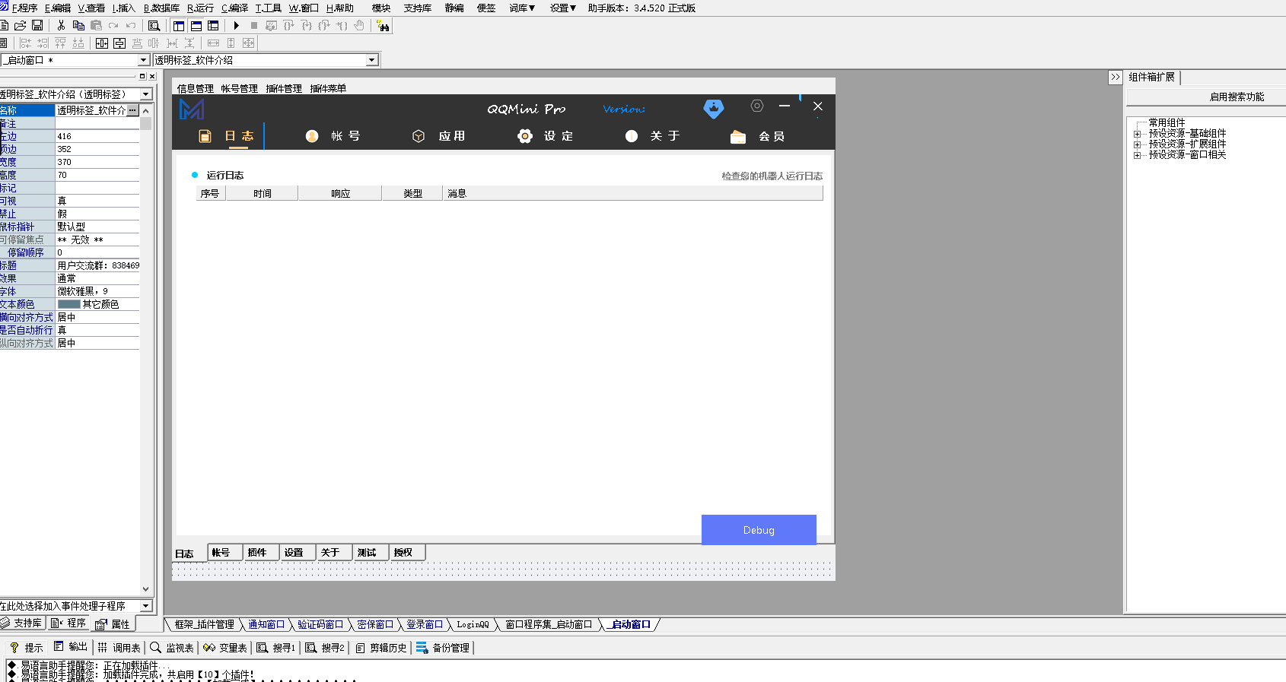Open the 设定 gear section
The height and width of the screenshot is (682, 1286).
point(546,136)
